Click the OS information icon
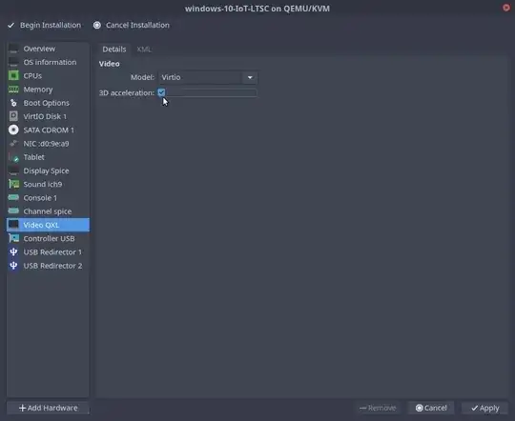Viewport: 515px width, 421px height. coord(13,62)
